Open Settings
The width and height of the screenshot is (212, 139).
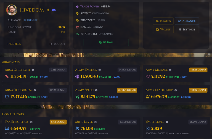click(187, 30)
